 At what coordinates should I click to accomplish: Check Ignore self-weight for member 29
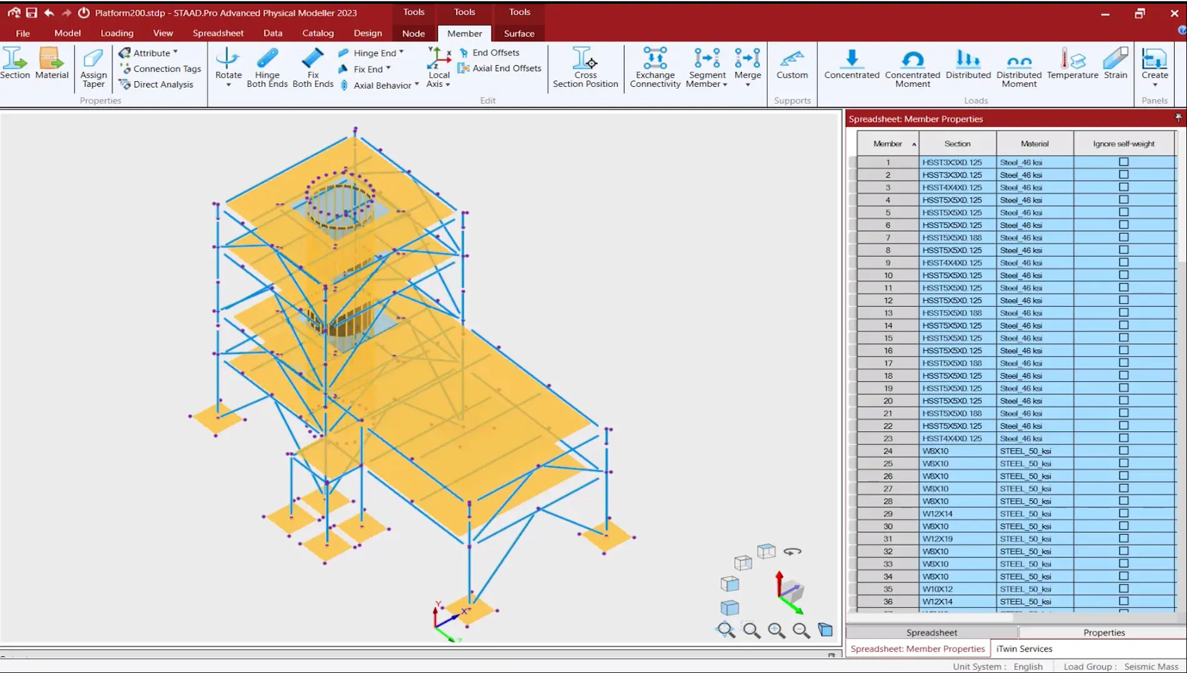(1124, 513)
